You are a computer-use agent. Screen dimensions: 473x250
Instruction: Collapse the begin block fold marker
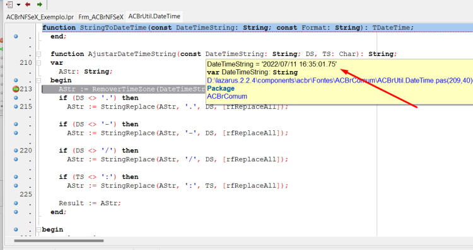click(x=38, y=81)
